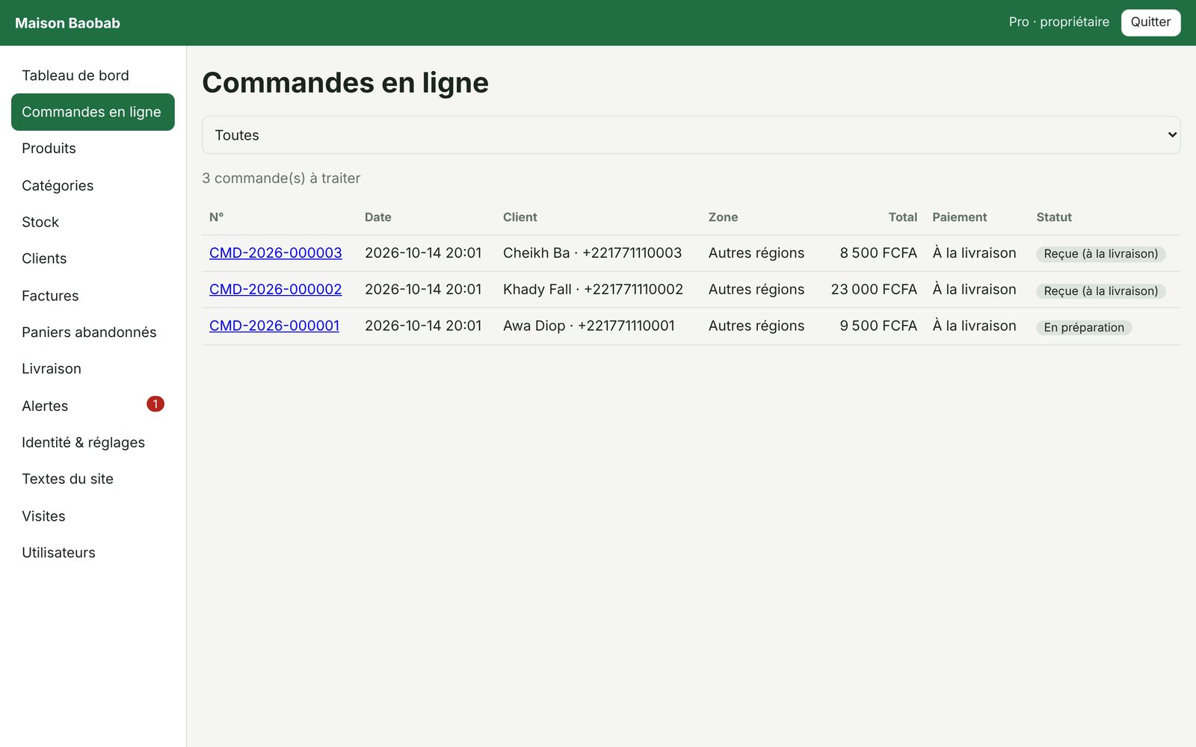Click the Total column header

pos(903,217)
